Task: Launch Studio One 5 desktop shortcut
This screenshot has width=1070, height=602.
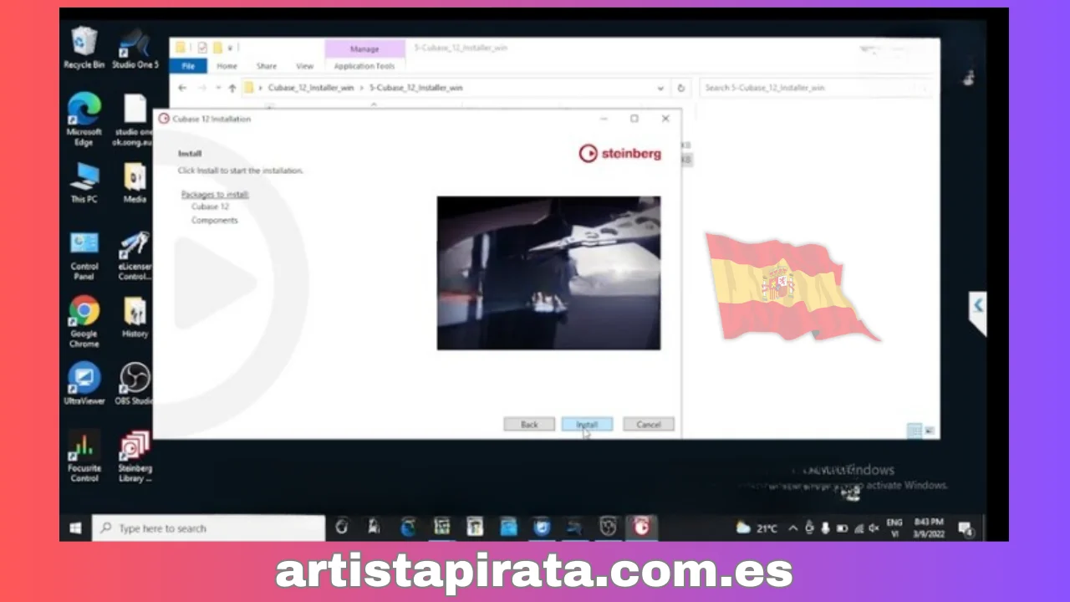Action: 135,48
